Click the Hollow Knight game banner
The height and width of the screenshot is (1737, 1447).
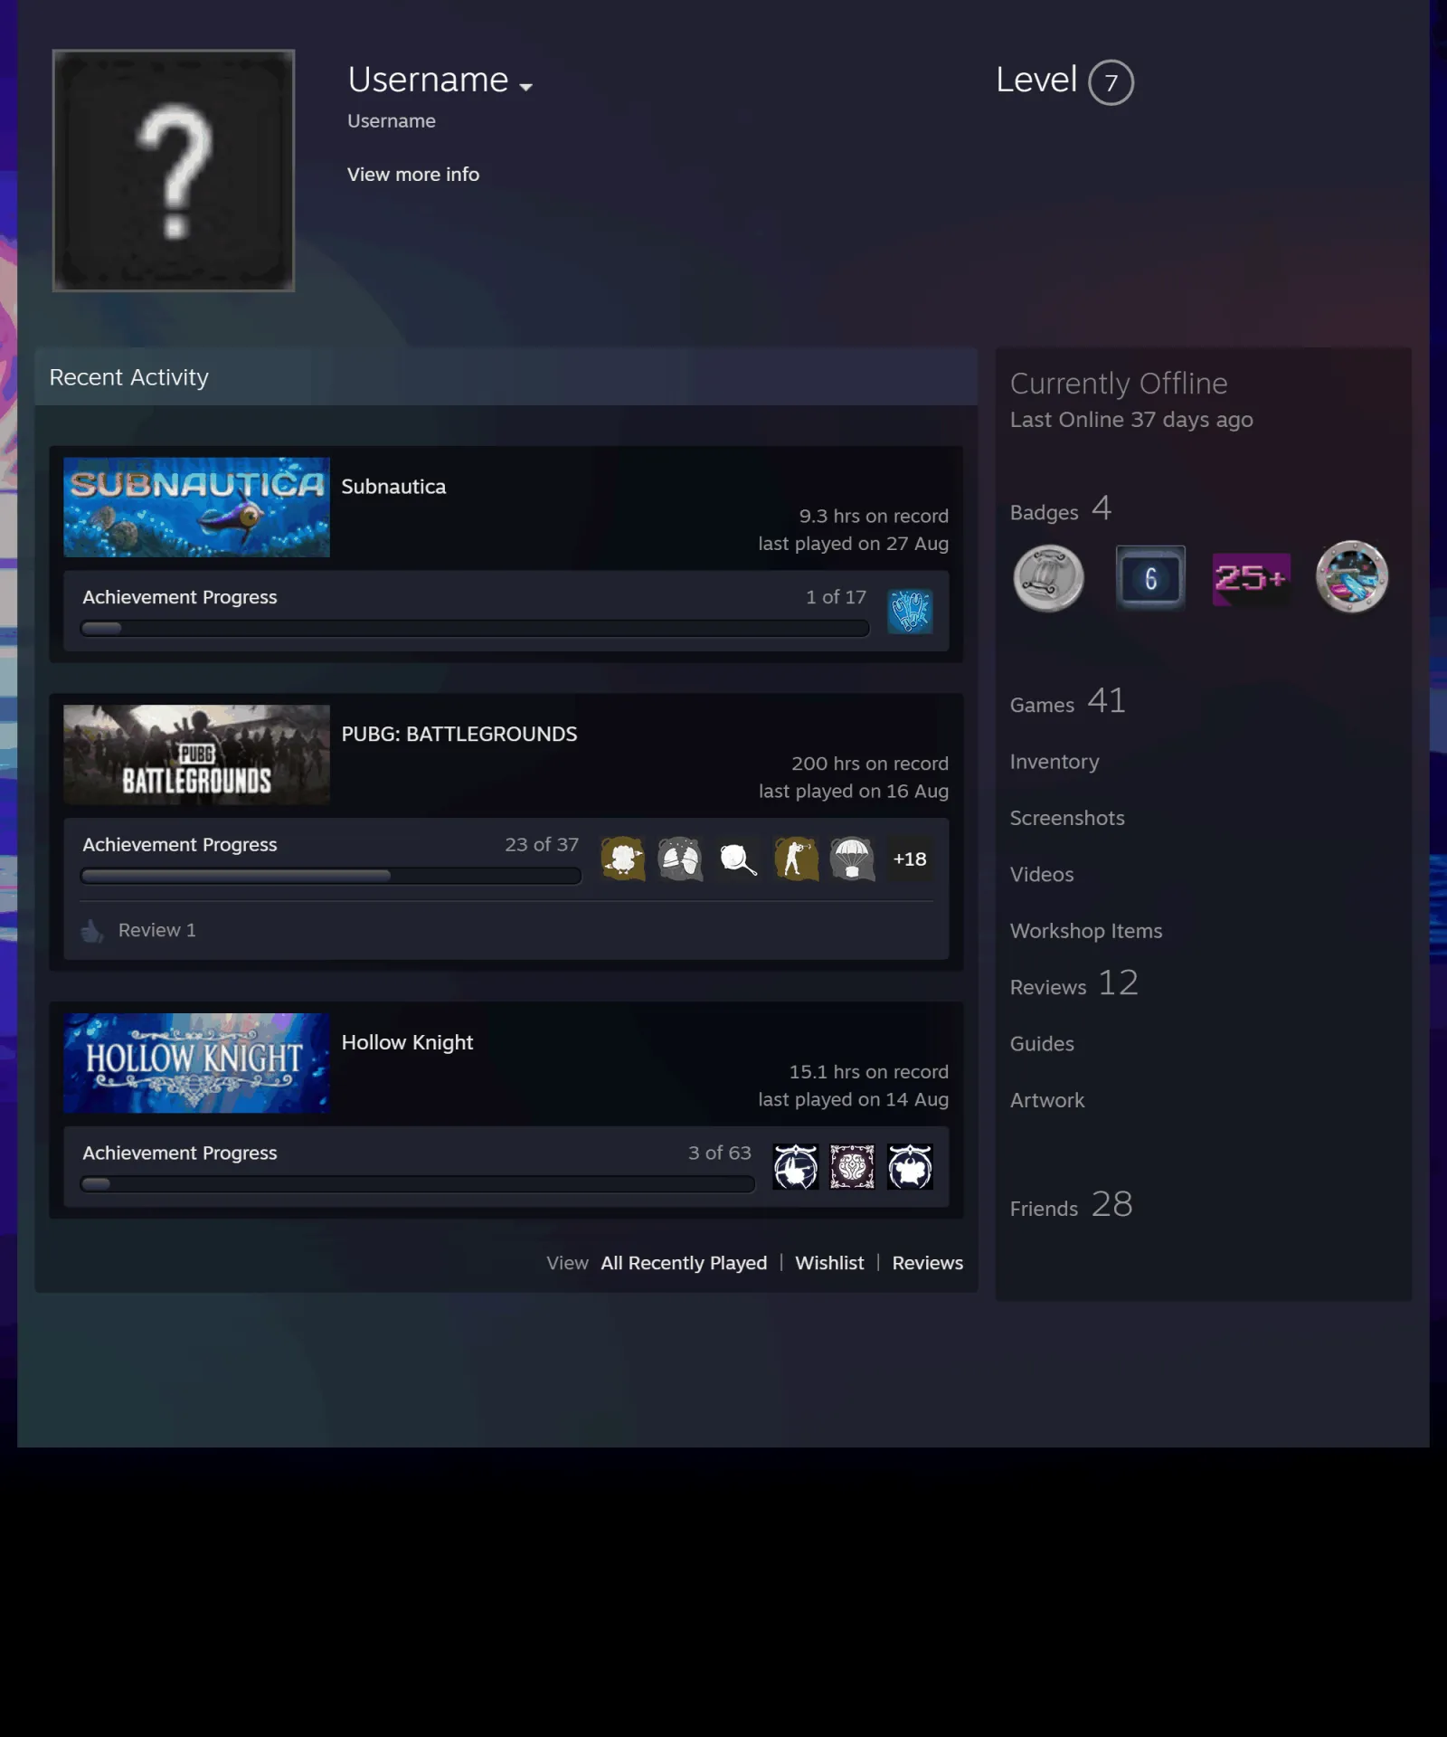pyautogui.click(x=196, y=1063)
